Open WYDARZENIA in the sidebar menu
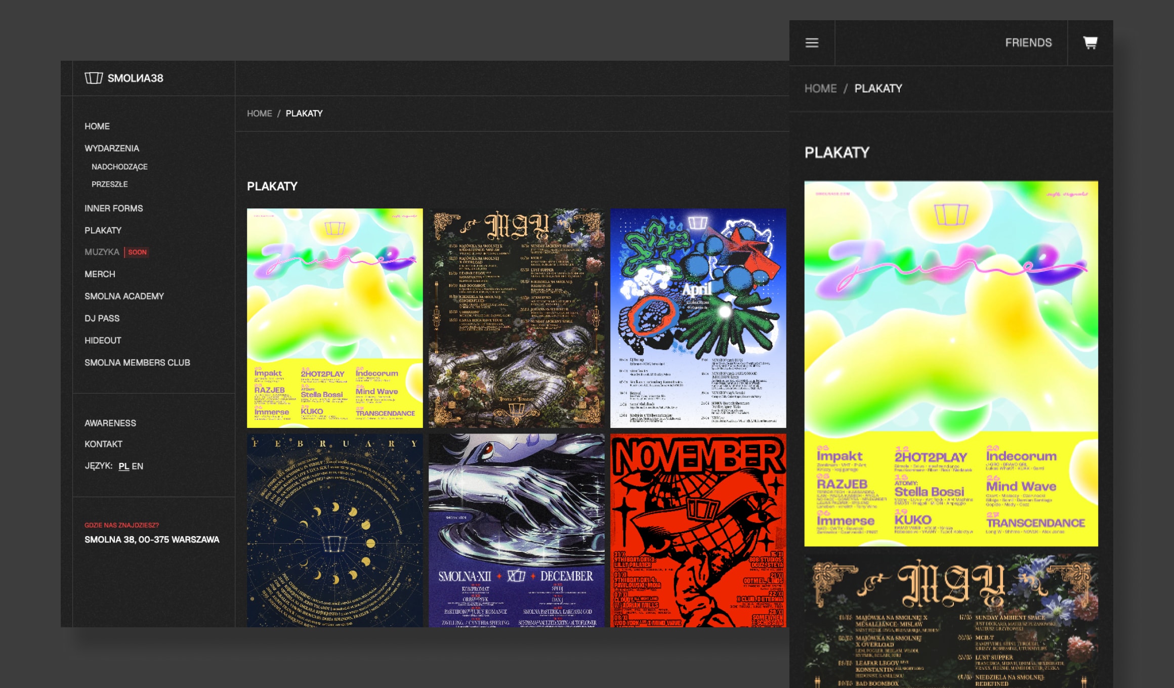The width and height of the screenshot is (1174, 688). point(112,148)
